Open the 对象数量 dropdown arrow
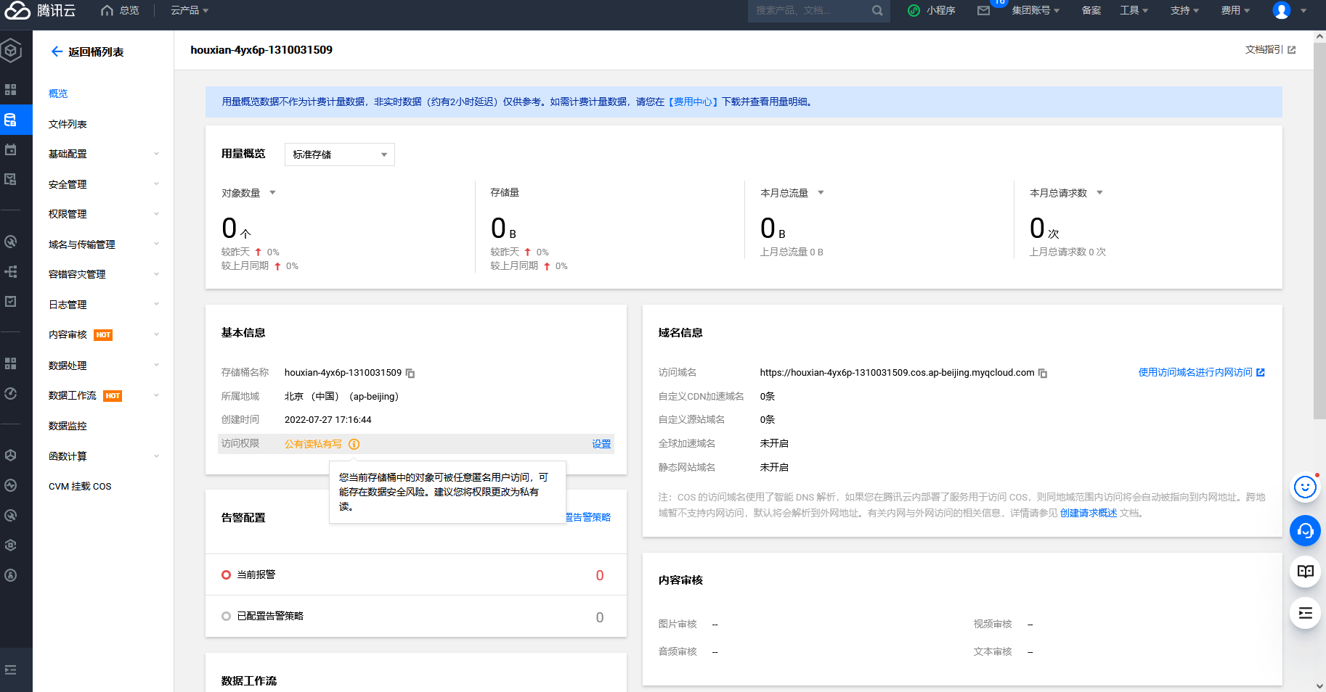Screen dimensions: 1326x692 click(273, 193)
